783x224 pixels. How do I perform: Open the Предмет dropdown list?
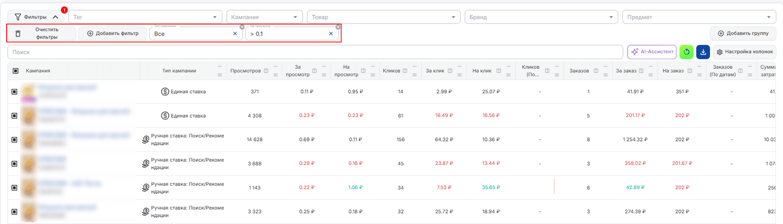pyautogui.click(x=699, y=17)
